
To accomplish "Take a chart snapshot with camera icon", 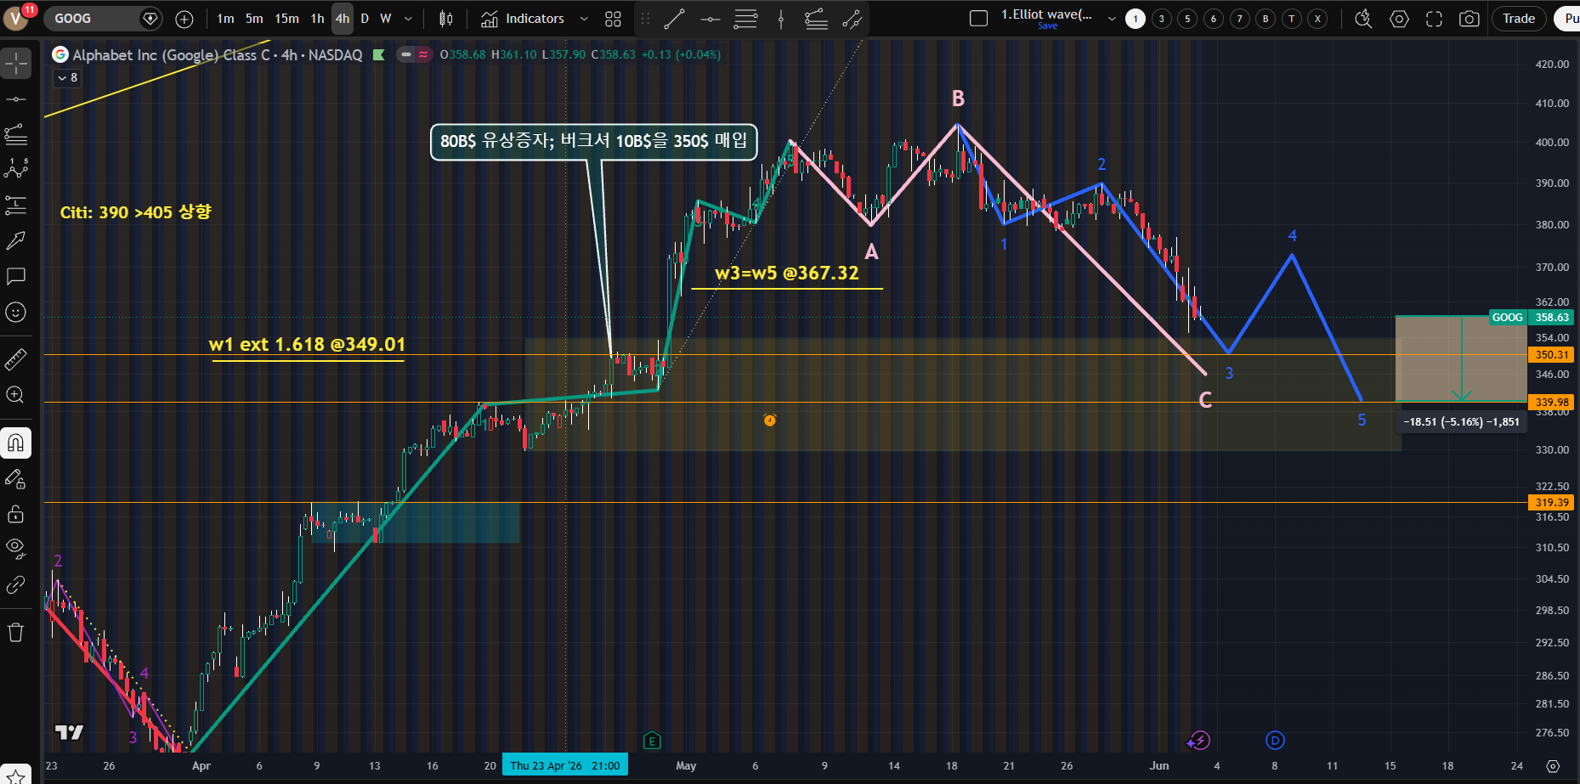I will (x=1470, y=19).
